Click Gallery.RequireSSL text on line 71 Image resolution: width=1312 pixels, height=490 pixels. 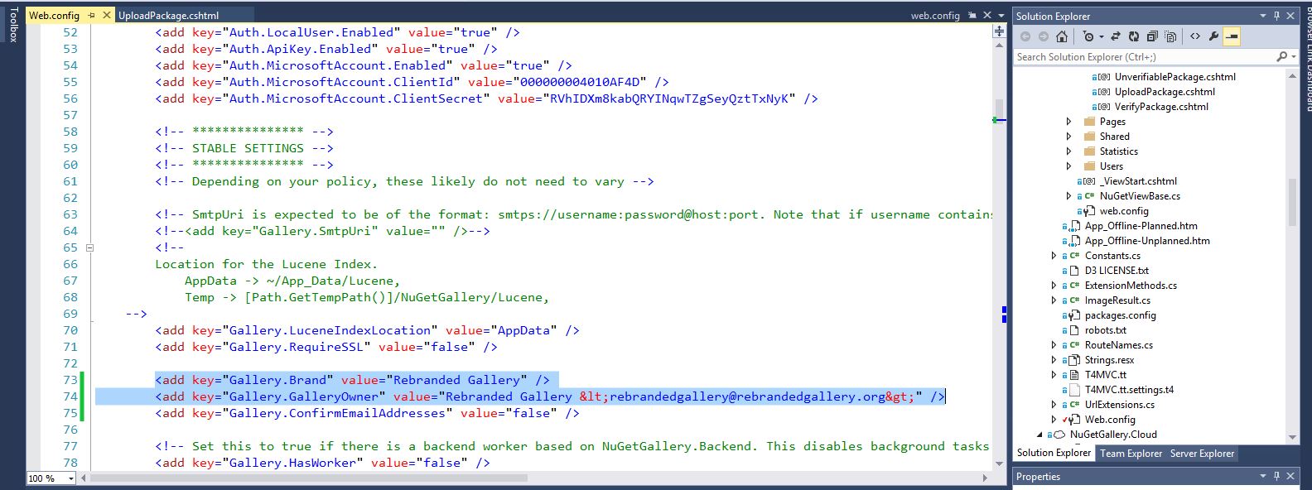pyautogui.click(x=297, y=347)
